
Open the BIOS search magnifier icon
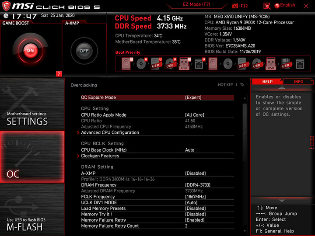[267, 6]
